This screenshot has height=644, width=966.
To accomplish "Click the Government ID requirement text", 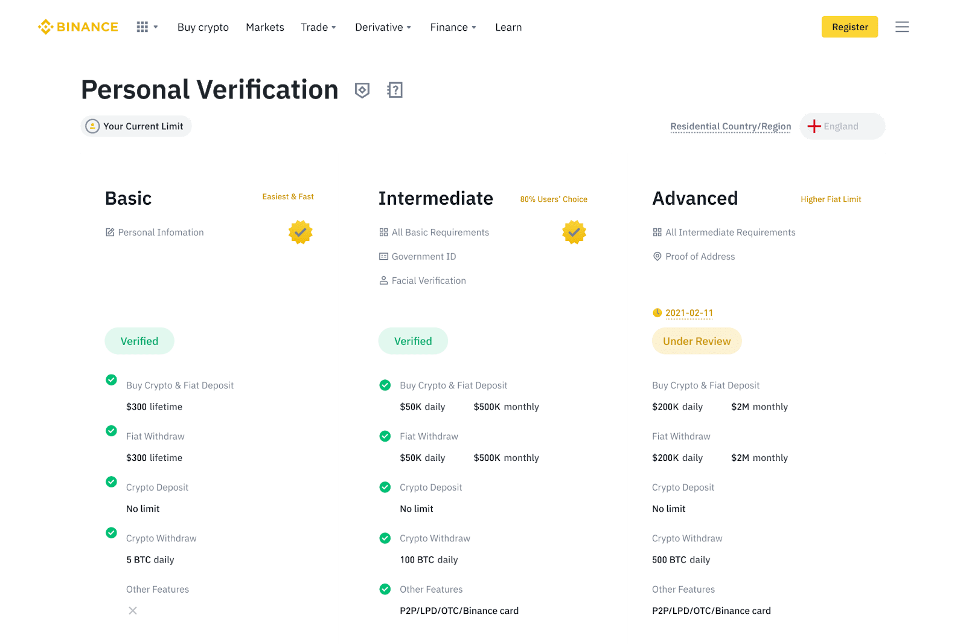I will point(424,256).
